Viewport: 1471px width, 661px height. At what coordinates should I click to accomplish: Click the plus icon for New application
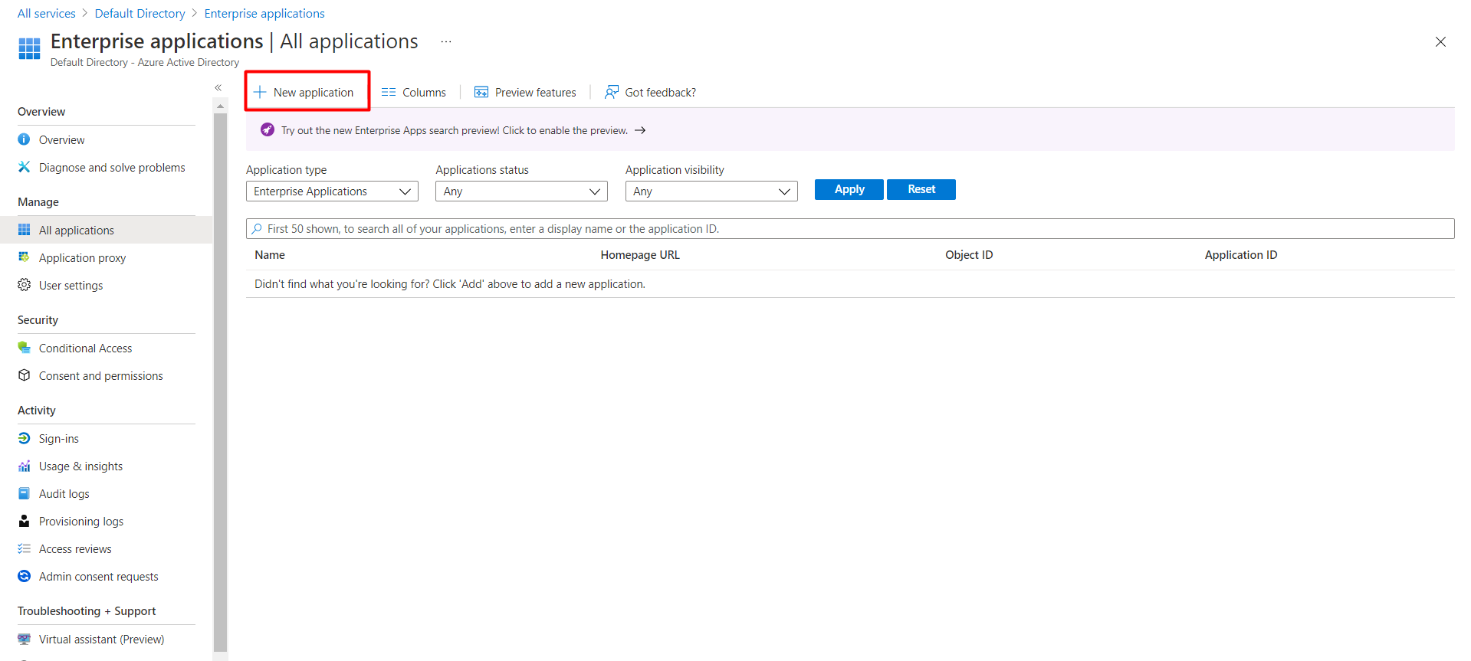point(260,92)
